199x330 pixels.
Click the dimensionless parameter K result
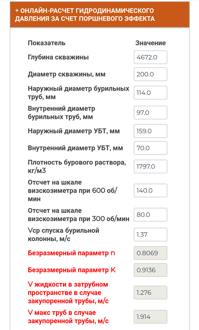click(150, 270)
